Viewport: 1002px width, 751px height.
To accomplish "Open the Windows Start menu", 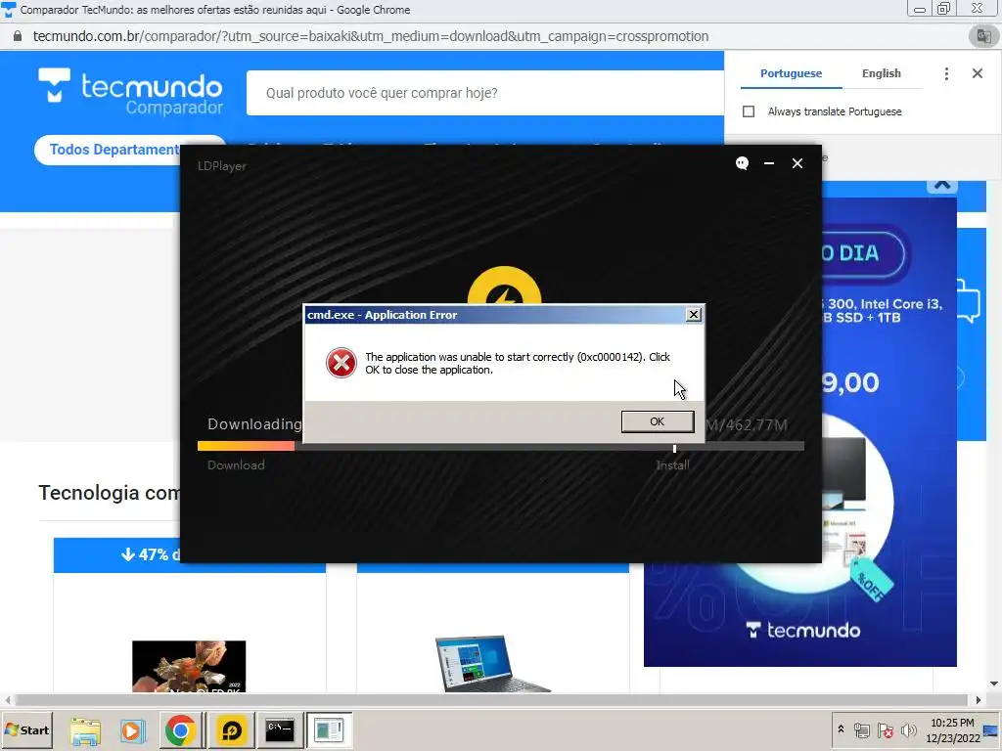I will 27,729.
